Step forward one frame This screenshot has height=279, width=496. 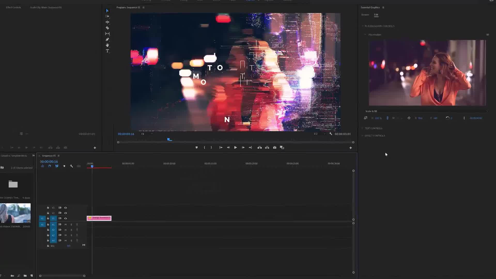pyautogui.click(x=243, y=148)
